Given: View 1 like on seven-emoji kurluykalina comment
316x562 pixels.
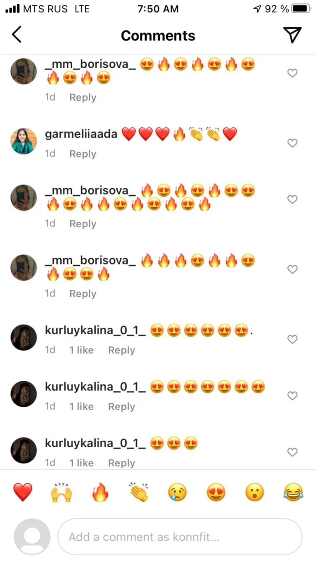Looking at the screenshot, I should click(81, 407).
